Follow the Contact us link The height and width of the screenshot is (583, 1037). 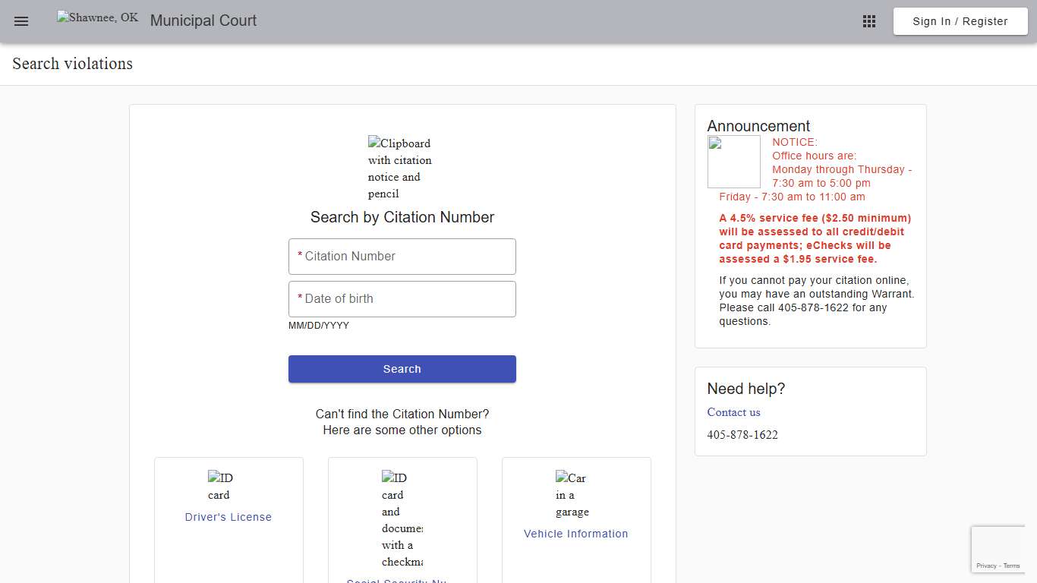point(733,412)
